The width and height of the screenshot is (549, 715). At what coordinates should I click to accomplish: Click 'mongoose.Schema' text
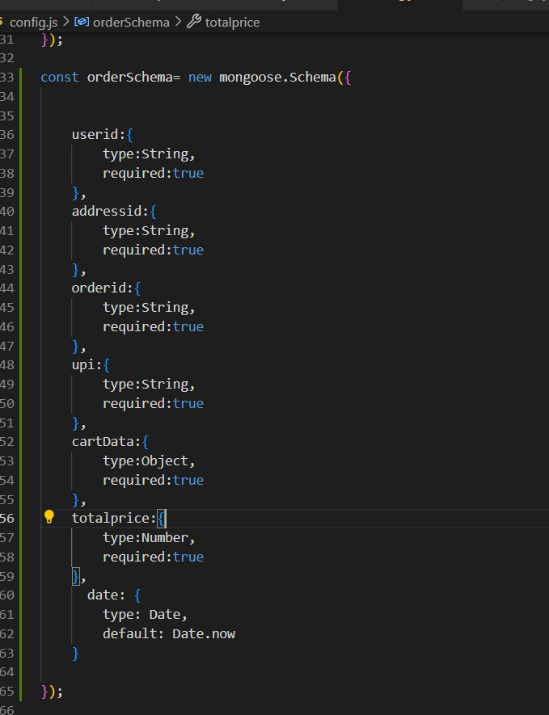pos(277,77)
